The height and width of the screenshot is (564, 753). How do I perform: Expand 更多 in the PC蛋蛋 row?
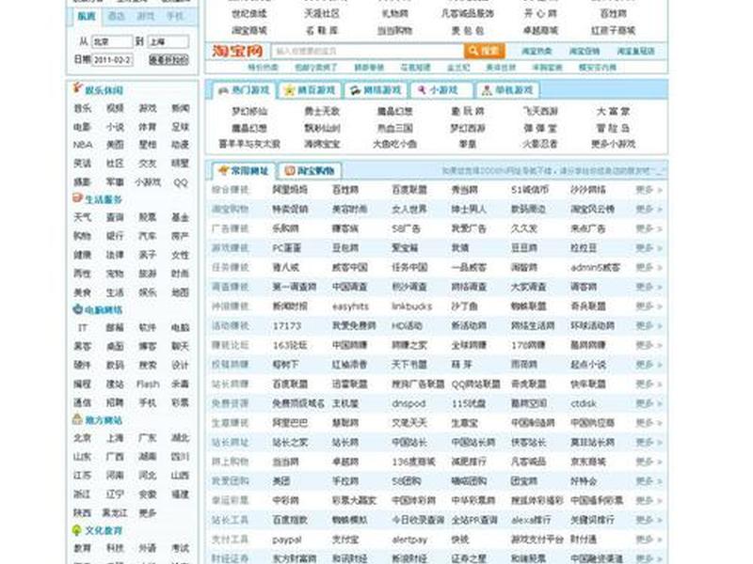[649, 248]
